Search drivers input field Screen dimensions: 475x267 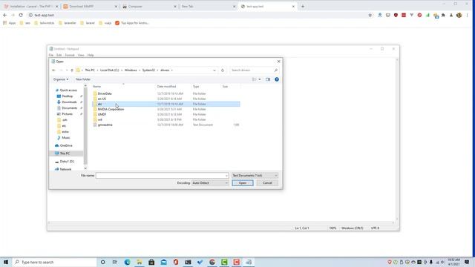[254, 70]
